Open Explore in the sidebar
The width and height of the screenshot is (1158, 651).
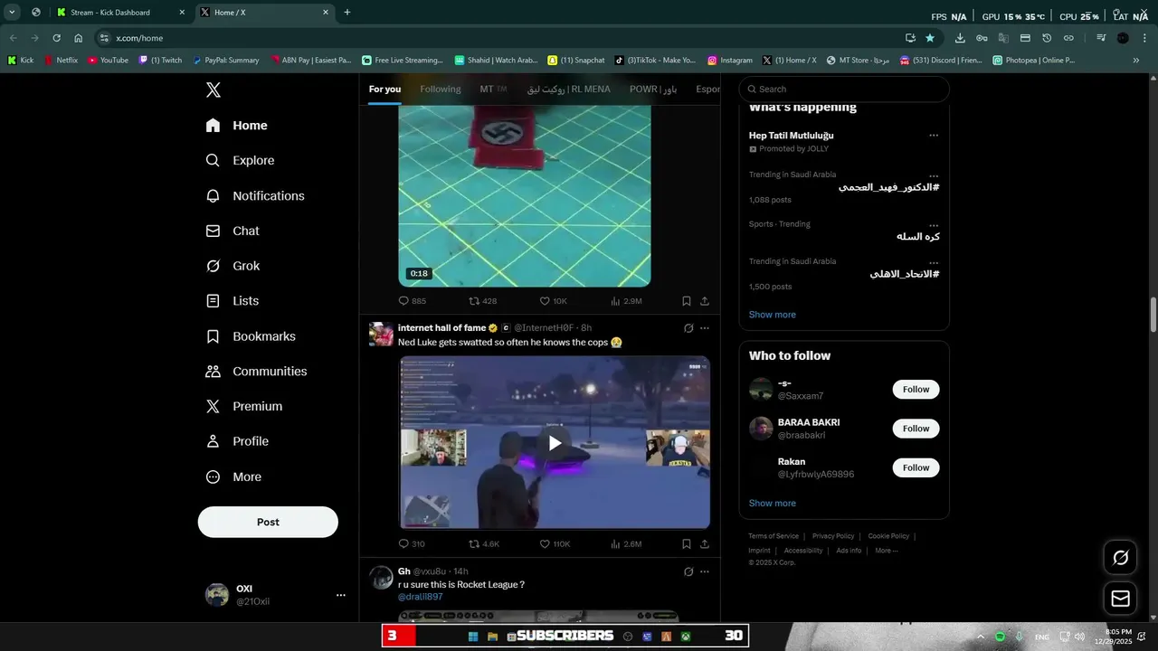click(241, 160)
